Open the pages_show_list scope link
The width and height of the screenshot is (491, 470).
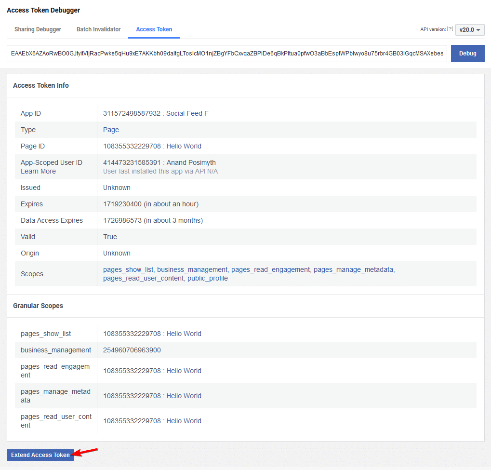click(128, 269)
